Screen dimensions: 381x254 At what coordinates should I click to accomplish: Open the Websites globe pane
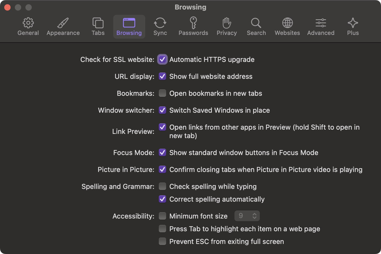click(x=287, y=27)
